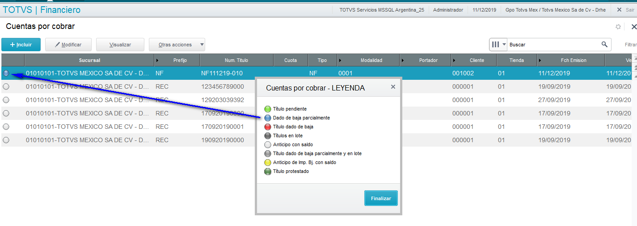Click the Visualizar button
Image resolution: width=637 pixels, height=226 pixels.
[x=120, y=45]
